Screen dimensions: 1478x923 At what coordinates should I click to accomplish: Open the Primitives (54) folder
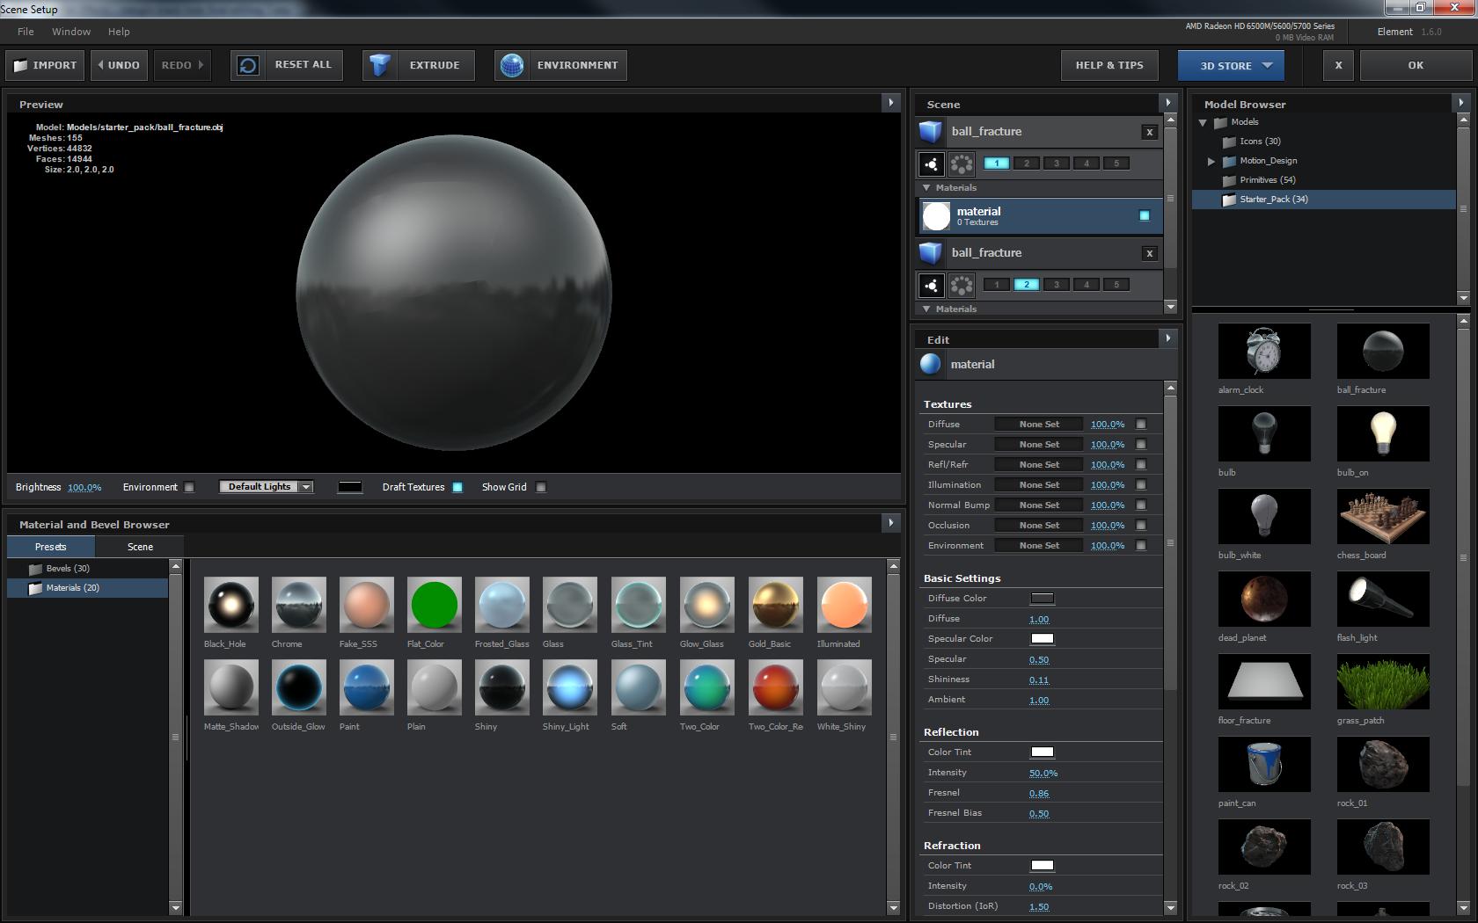pos(1267,180)
